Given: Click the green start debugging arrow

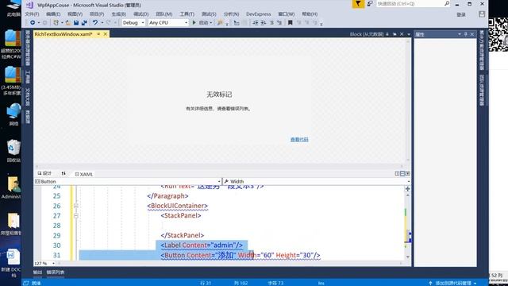Looking at the screenshot, I should (x=194, y=23).
